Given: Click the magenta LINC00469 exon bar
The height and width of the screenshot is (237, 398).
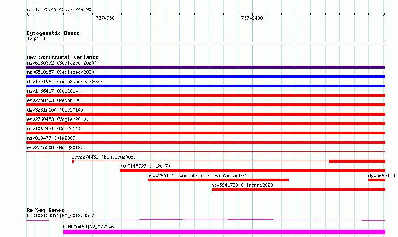Looking at the screenshot, I should (224, 232).
